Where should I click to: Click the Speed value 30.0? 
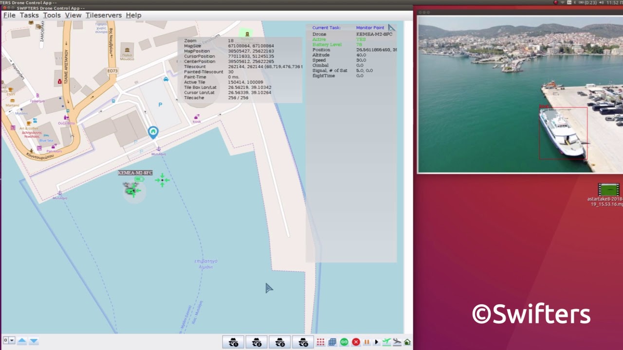coord(361,60)
